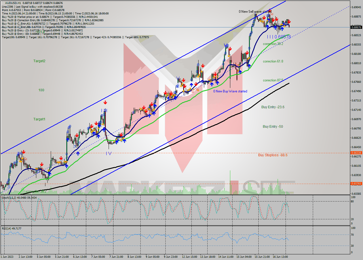
Task: Click the '16 Jun 13:00' time label
Action: 280,257
